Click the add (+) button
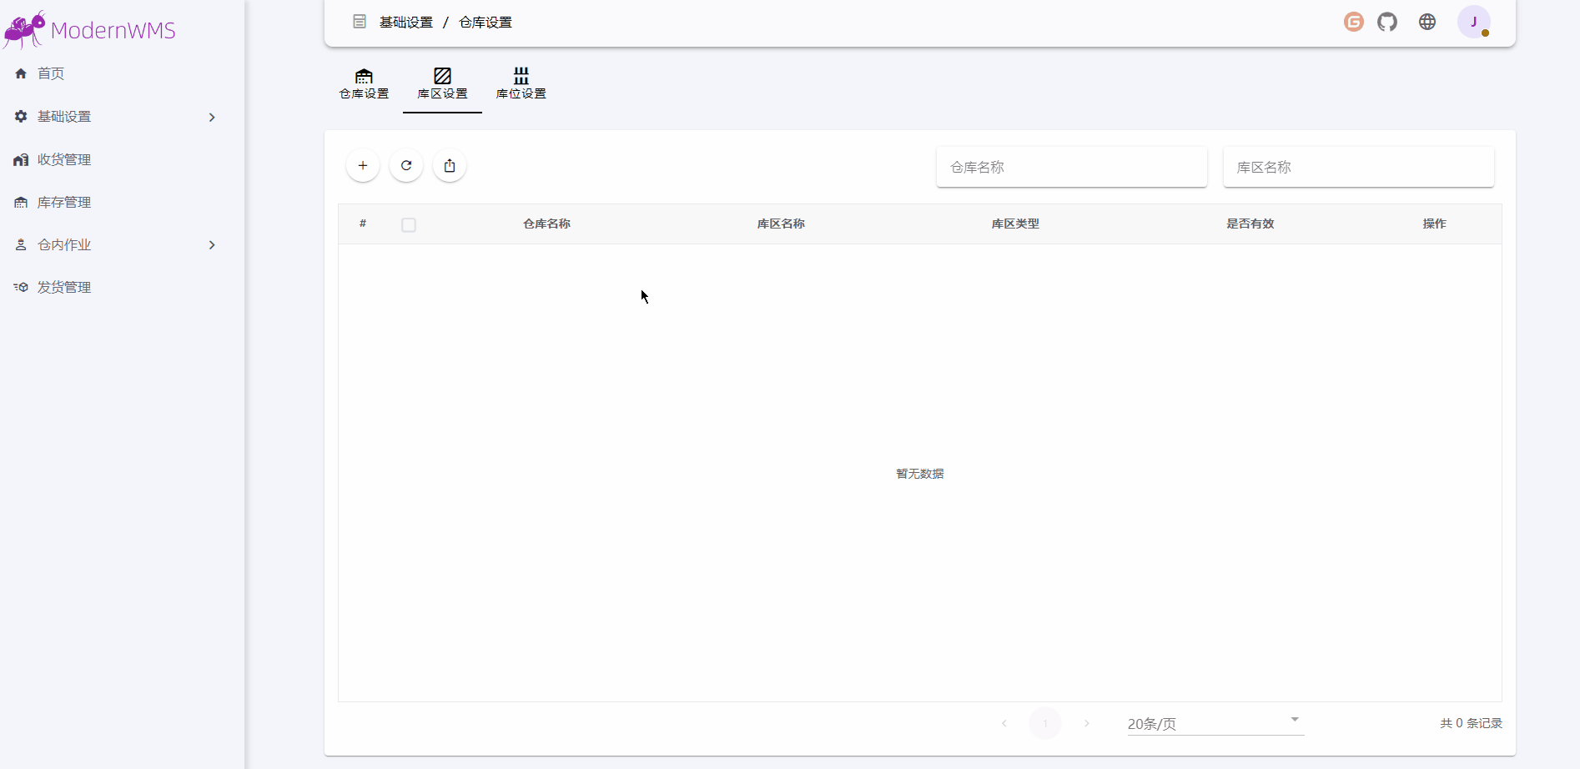Image resolution: width=1580 pixels, height=769 pixels. (363, 165)
